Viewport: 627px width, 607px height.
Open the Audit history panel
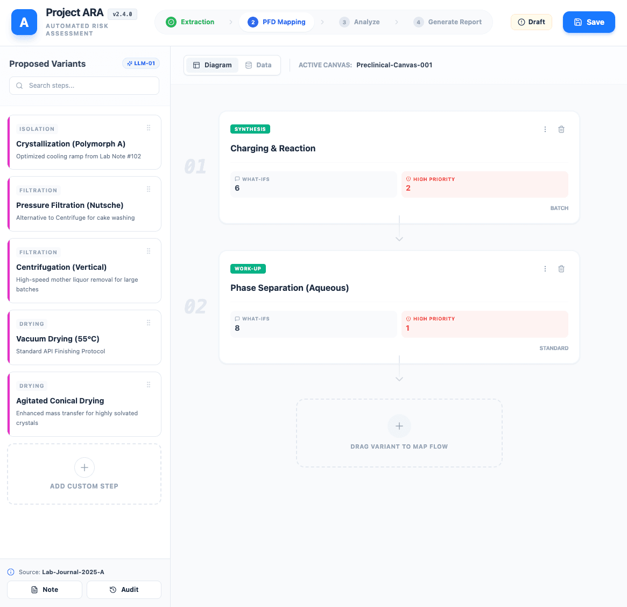pyautogui.click(x=124, y=589)
